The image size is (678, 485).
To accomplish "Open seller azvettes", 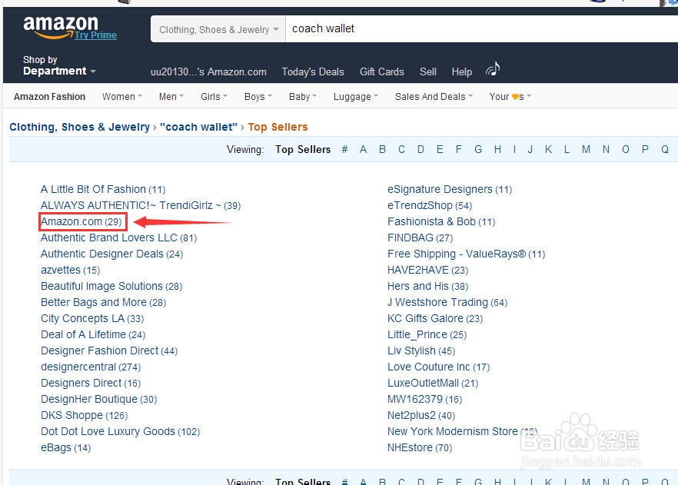I will point(71,270).
